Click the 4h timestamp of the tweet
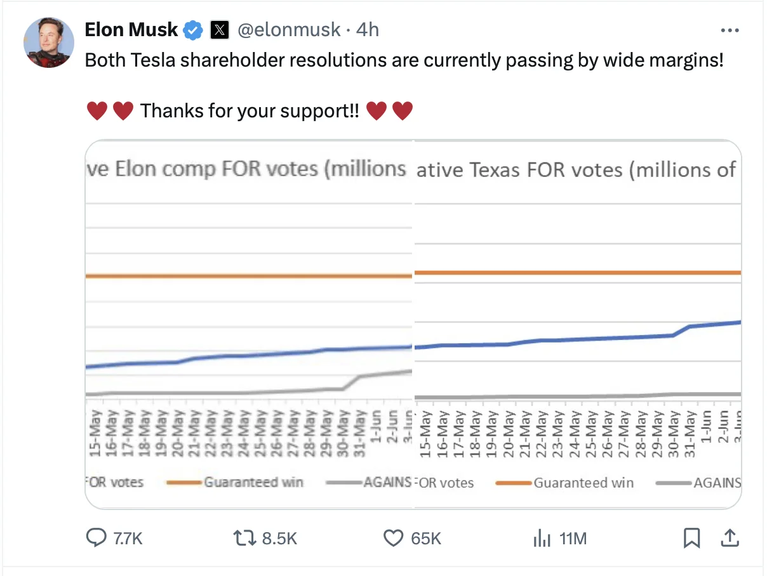The height and width of the screenshot is (576, 767). pos(367,30)
